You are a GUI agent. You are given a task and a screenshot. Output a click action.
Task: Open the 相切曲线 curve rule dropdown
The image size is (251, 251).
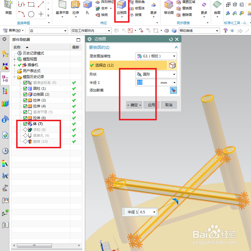tap(199, 31)
